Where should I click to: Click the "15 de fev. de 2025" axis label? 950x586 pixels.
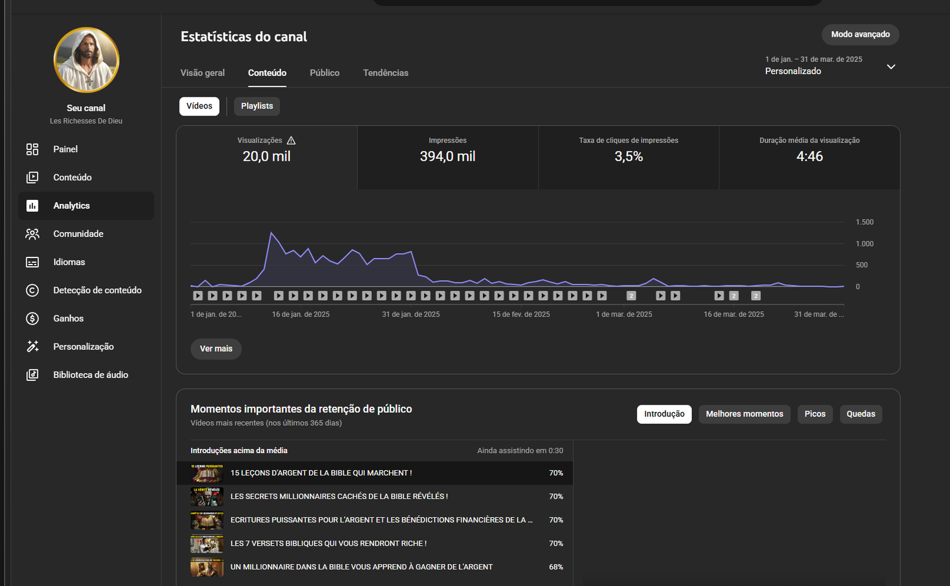(x=521, y=314)
